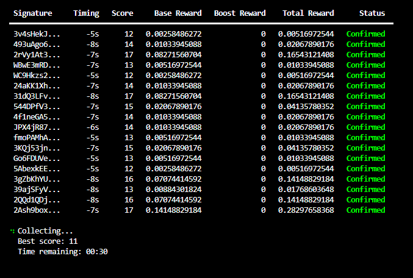Select base reward in 3KQj53jn row
The image size is (413, 278).
point(174,148)
